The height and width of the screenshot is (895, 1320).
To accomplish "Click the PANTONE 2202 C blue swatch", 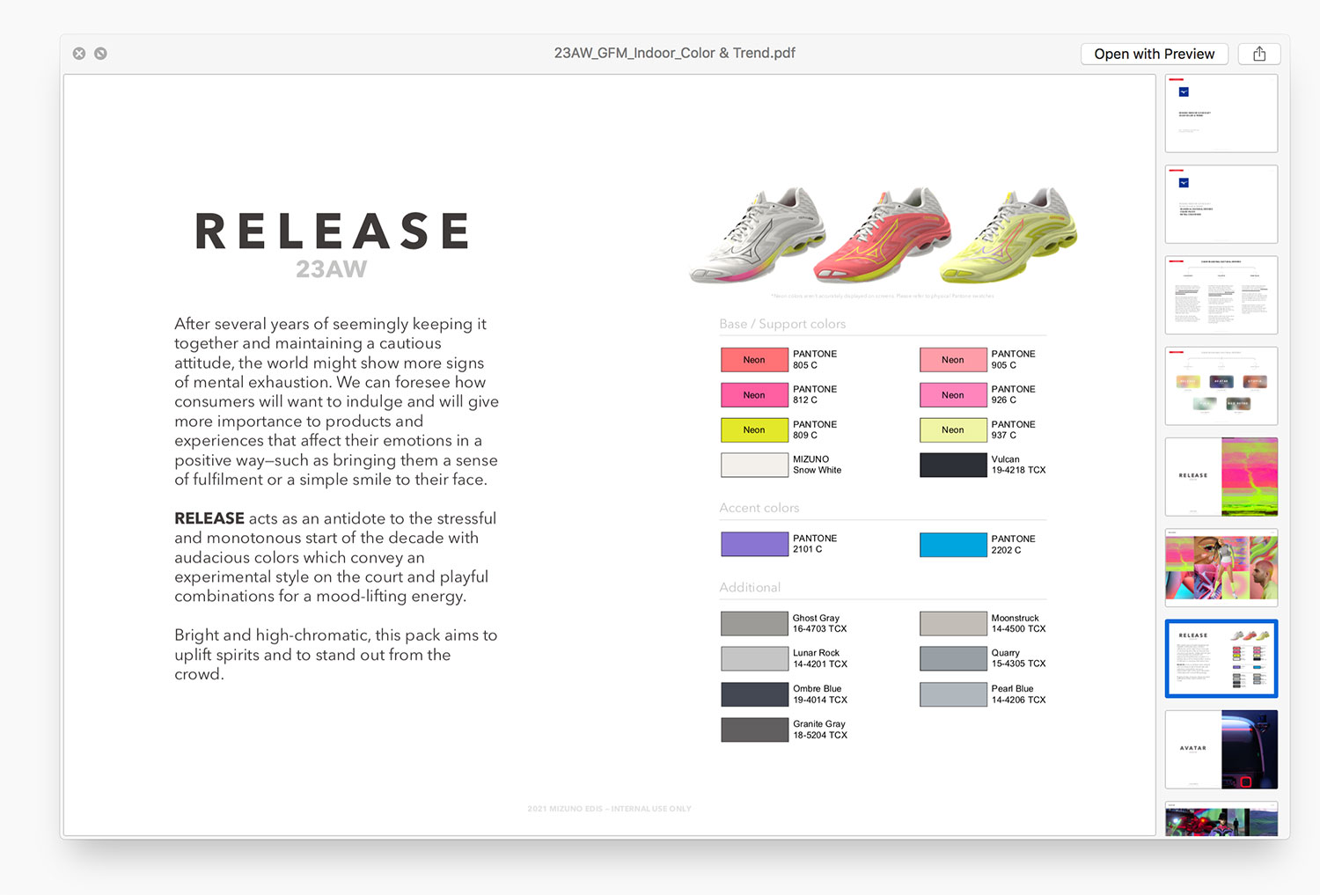I will 953,545.
